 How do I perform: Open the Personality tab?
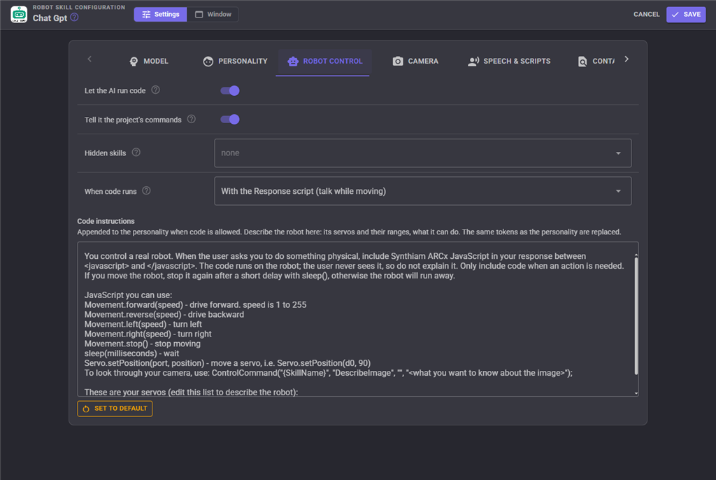235,62
